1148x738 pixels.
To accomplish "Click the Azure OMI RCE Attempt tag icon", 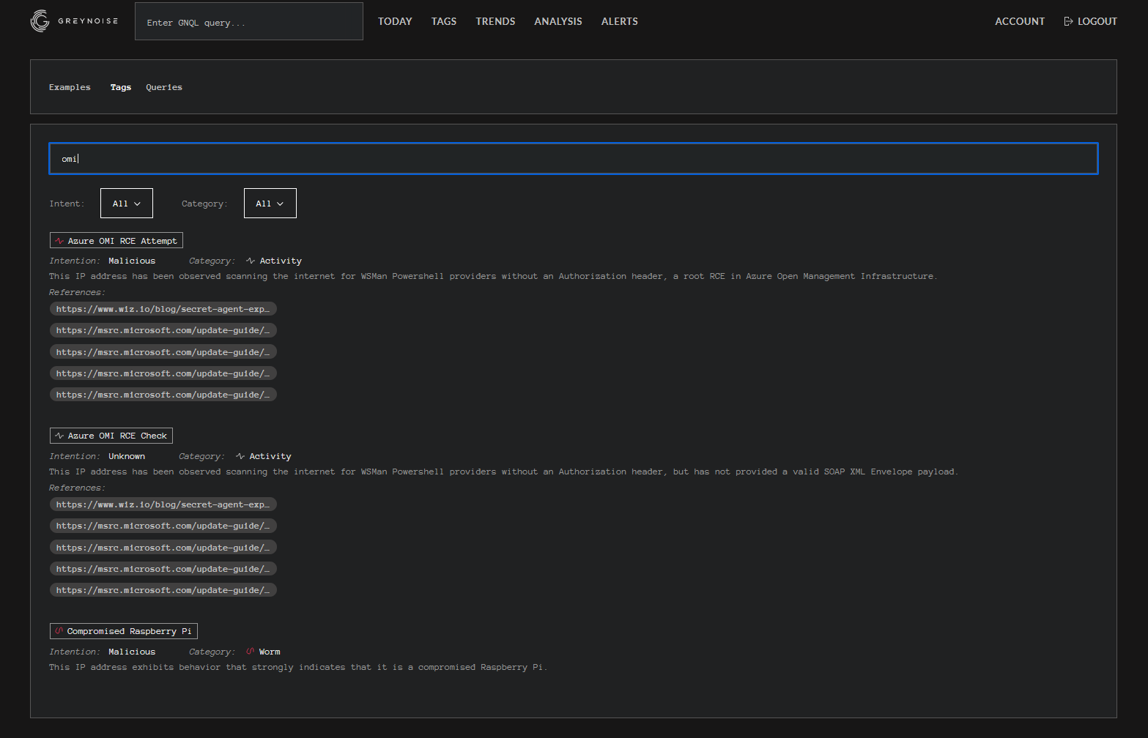I will click(59, 241).
